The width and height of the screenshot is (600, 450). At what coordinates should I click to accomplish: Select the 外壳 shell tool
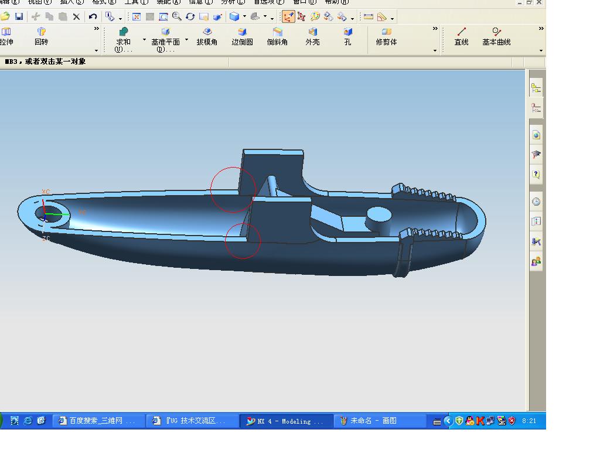(313, 37)
